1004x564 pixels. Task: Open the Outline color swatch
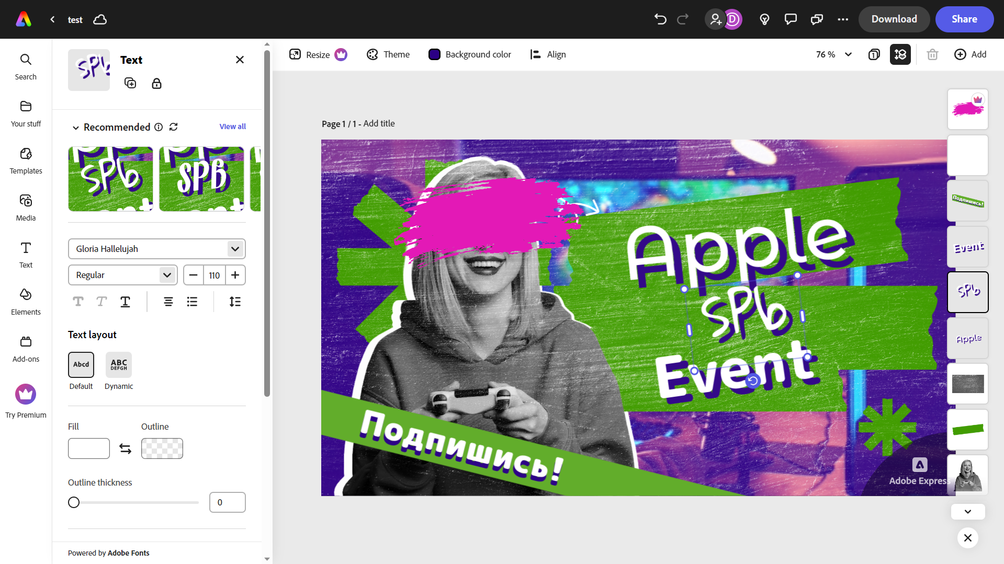[x=162, y=448]
